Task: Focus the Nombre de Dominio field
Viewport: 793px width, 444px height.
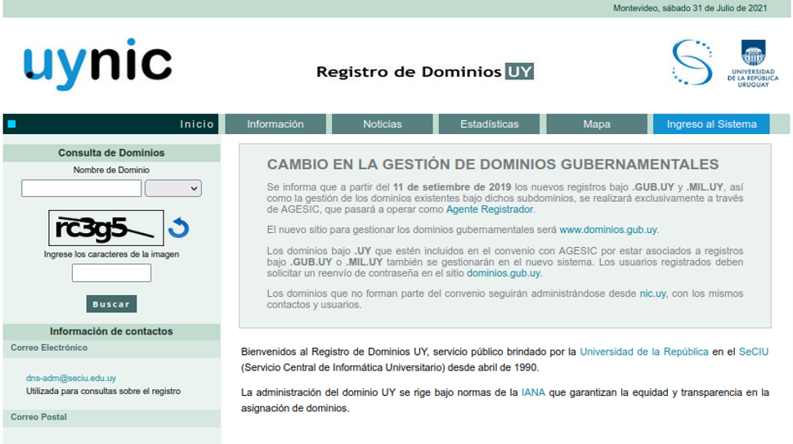Action: (x=82, y=188)
